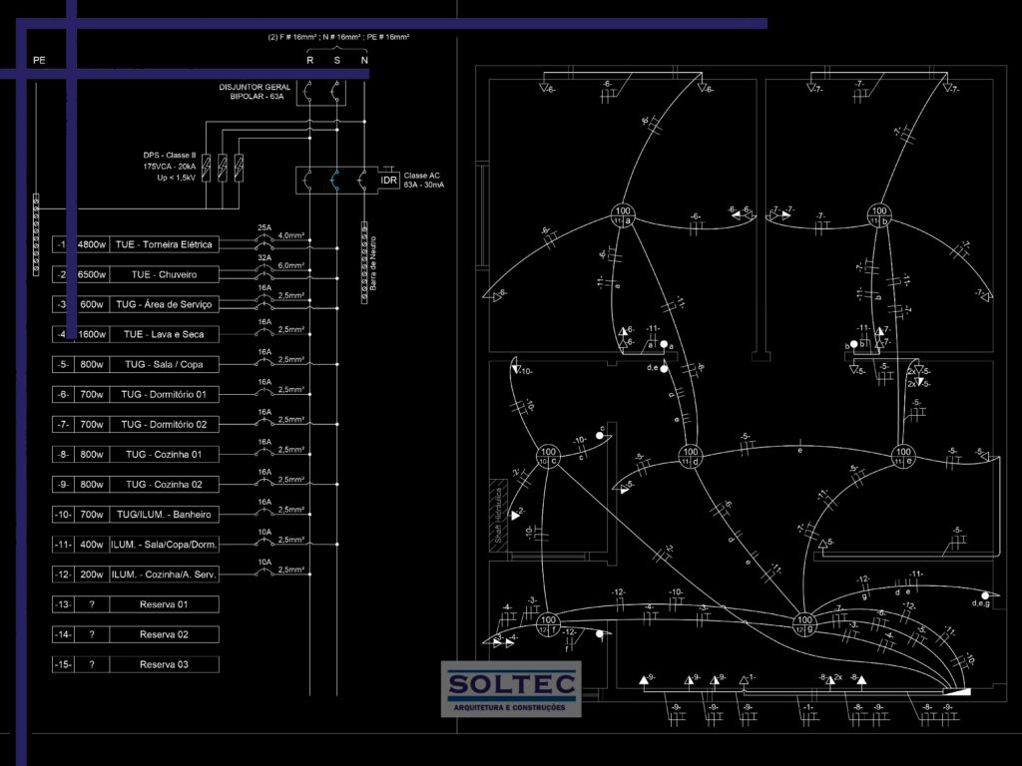
Task: Click the TUE - Chuveiro circuit label
Action: 164,274
